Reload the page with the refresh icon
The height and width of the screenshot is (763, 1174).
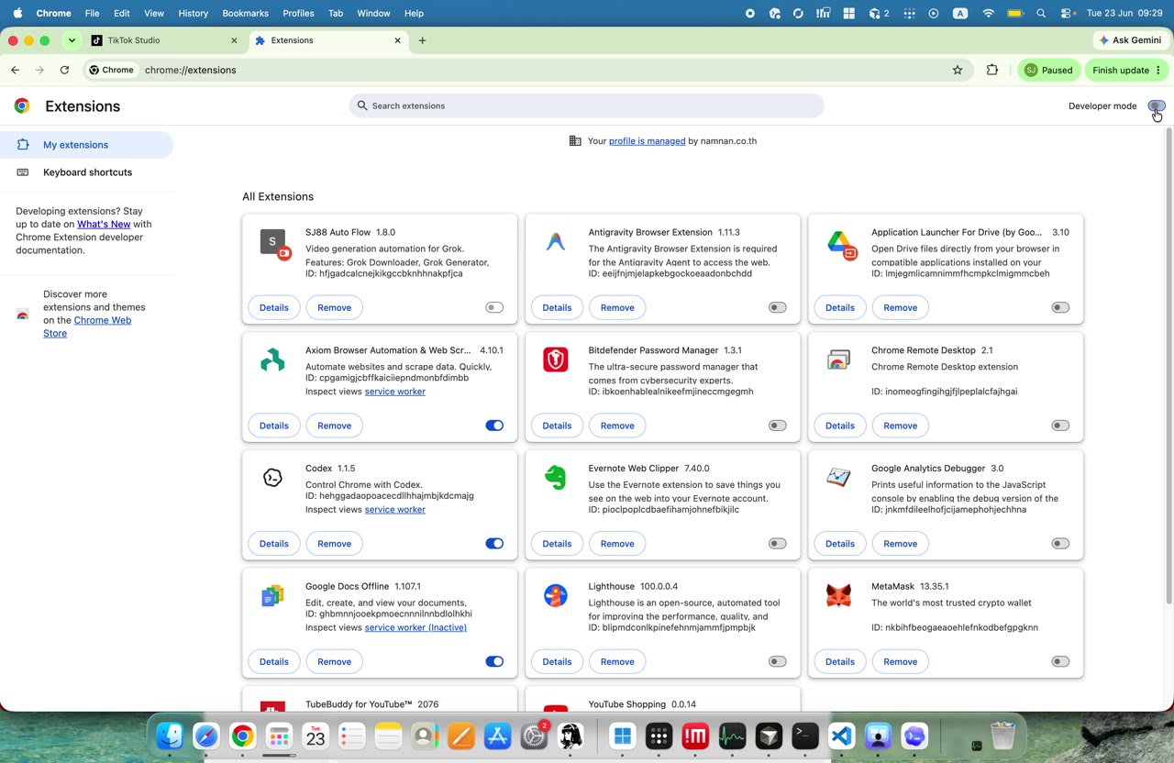point(64,70)
